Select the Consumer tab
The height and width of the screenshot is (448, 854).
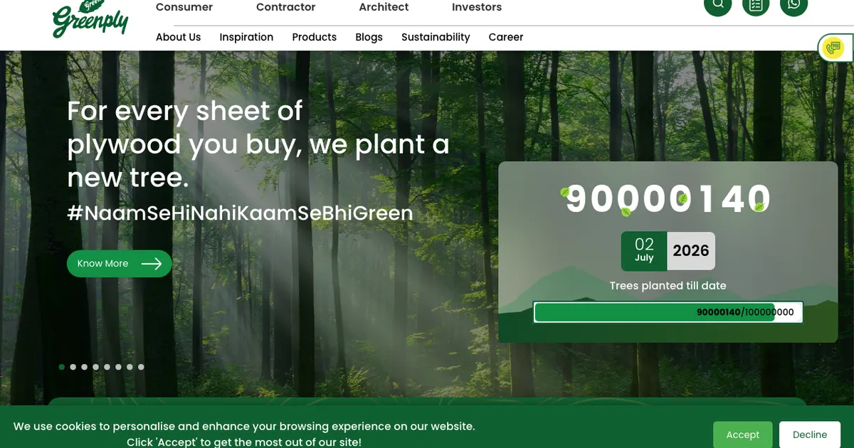(x=184, y=7)
